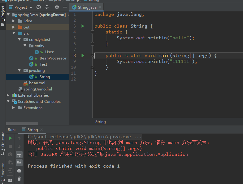Click the exit/sign-out arrow icon in Run panel
Screen dimensions: 243x184
coord(10,170)
